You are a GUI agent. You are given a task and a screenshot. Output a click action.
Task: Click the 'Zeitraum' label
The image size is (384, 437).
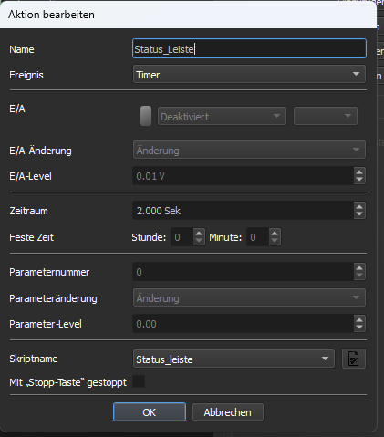(x=28, y=211)
